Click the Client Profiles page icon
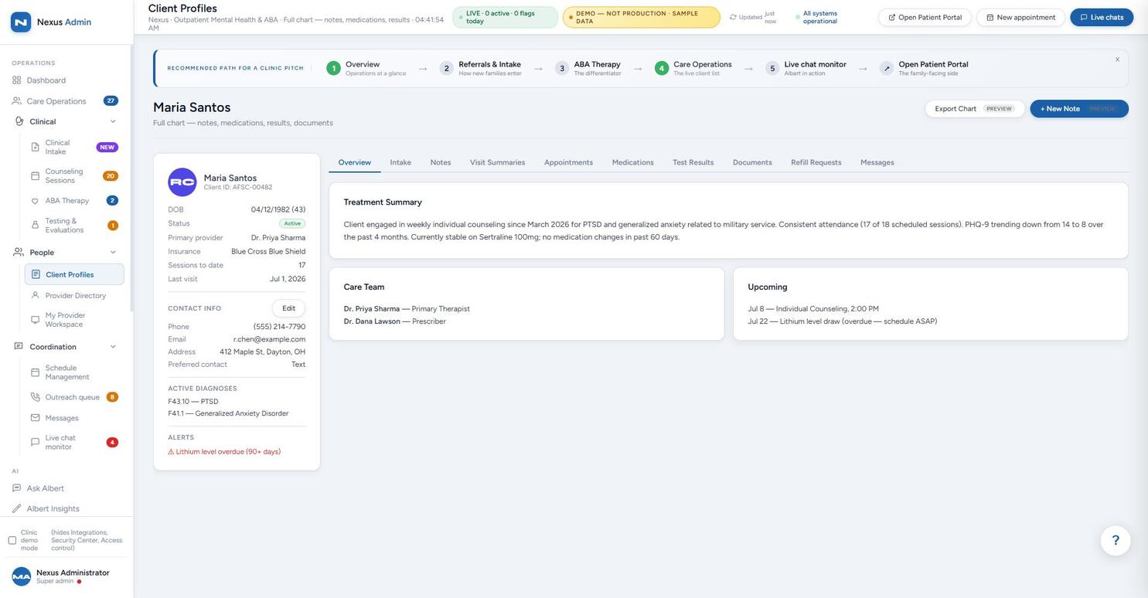Image resolution: width=1148 pixels, height=598 pixels. pyautogui.click(x=36, y=274)
